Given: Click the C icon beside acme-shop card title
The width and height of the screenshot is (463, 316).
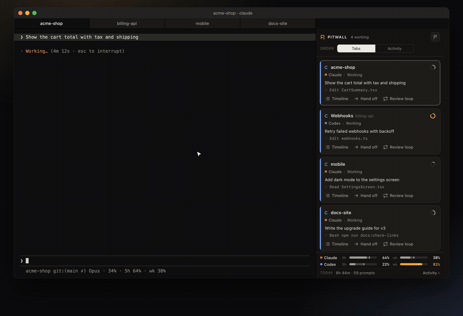Looking at the screenshot, I should 326,68.
